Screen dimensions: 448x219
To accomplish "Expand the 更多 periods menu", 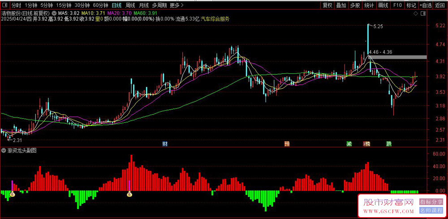I will [177, 5].
